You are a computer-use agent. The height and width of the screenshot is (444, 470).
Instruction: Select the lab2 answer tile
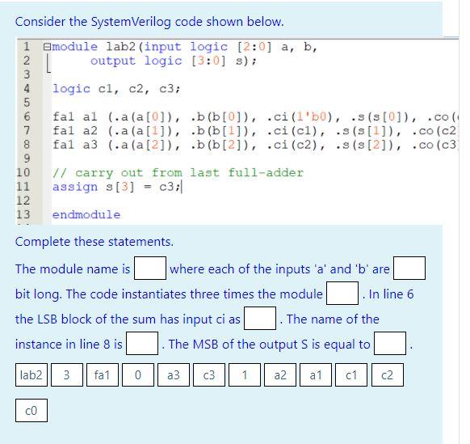(31, 374)
